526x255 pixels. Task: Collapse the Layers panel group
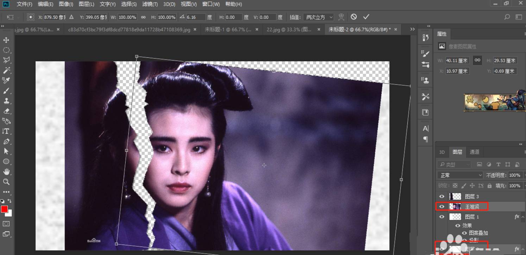pos(521,144)
